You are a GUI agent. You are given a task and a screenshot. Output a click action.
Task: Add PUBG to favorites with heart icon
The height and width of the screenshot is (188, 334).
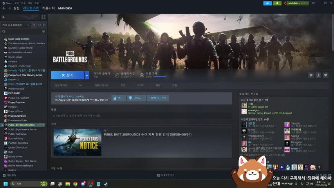(x=325, y=75)
